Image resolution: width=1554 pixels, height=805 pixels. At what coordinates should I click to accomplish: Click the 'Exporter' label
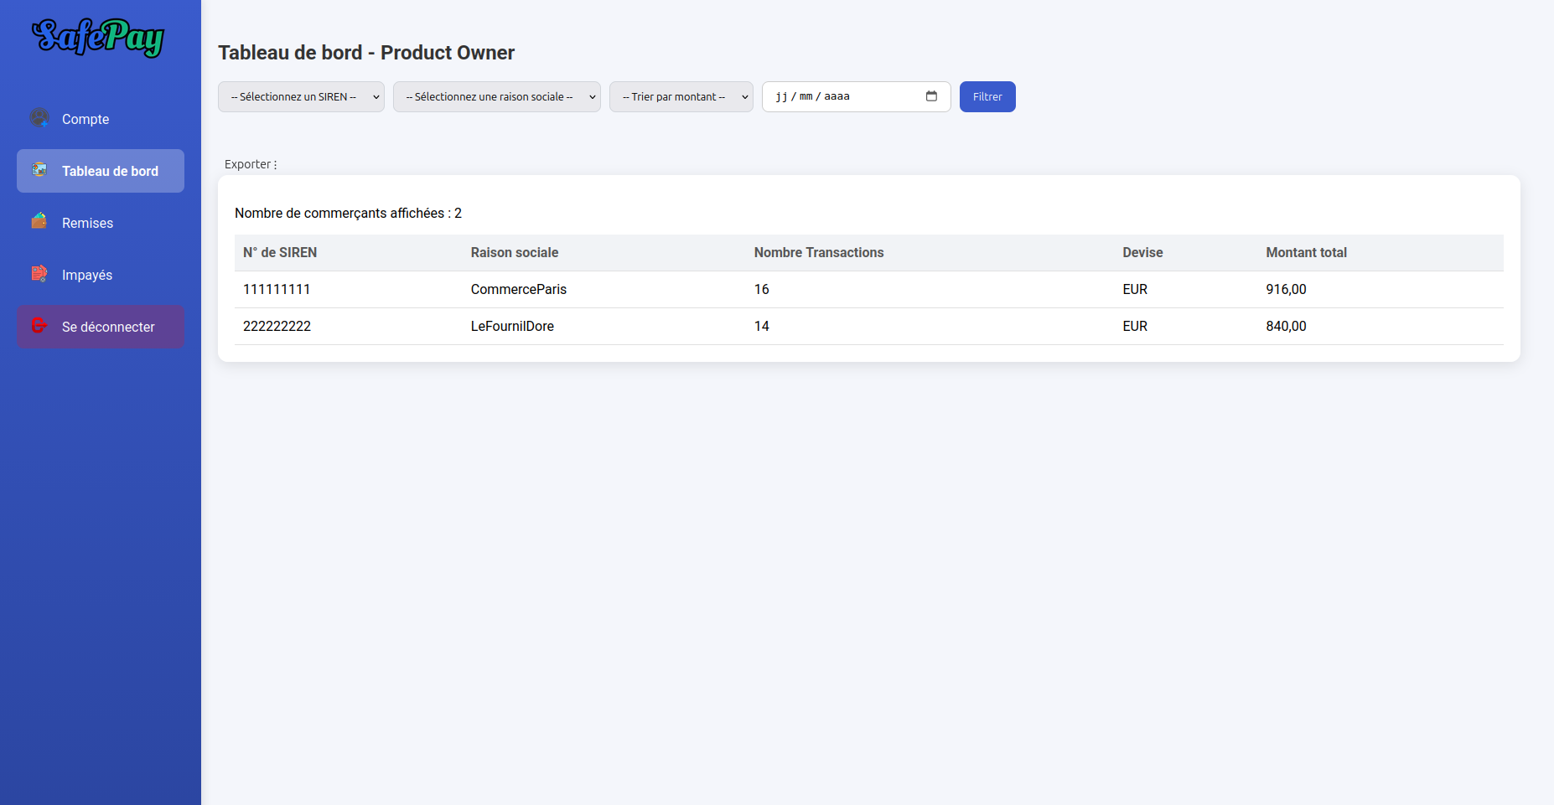pyautogui.click(x=248, y=164)
